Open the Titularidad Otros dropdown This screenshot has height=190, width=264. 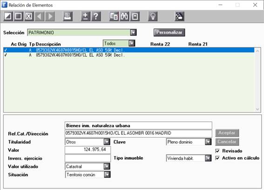[107, 142]
